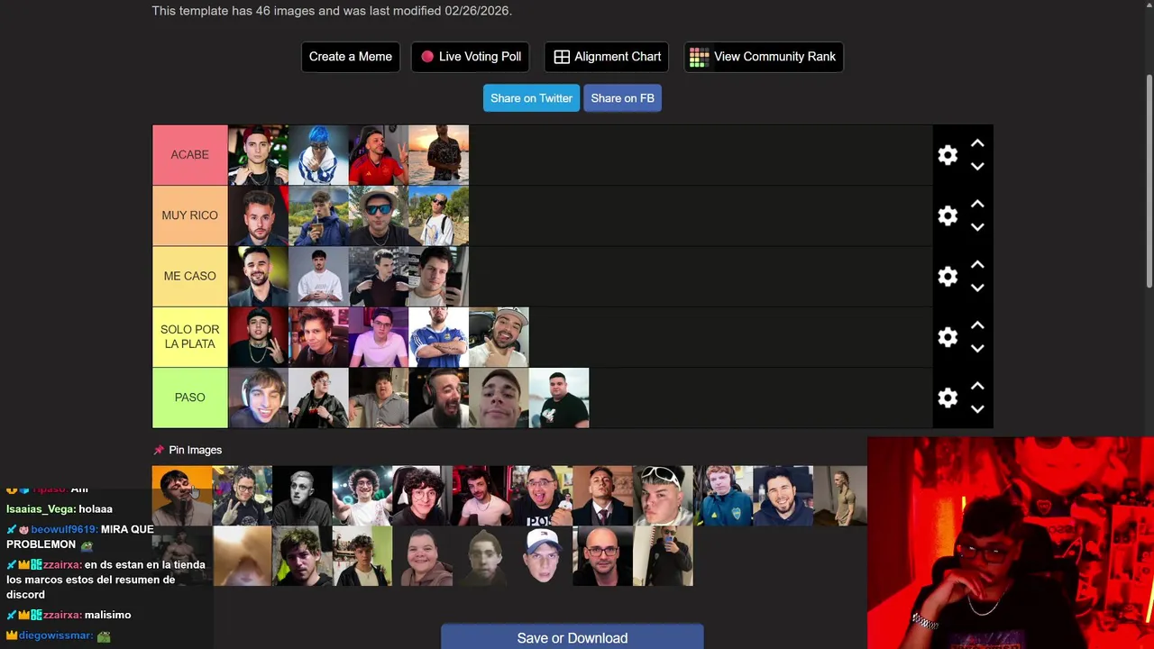Move PASO tier up with arrow
Viewport: 1154px width, 649px height.
(x=977, y=386)
